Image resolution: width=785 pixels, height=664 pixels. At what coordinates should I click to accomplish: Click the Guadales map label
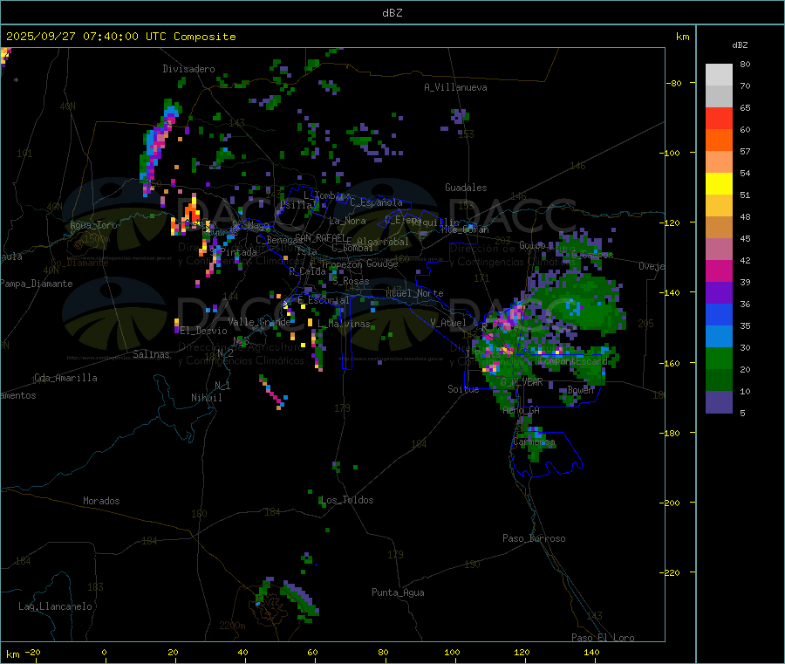(466, 188)
